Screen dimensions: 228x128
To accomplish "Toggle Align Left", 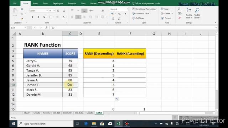I will (72, 17).
